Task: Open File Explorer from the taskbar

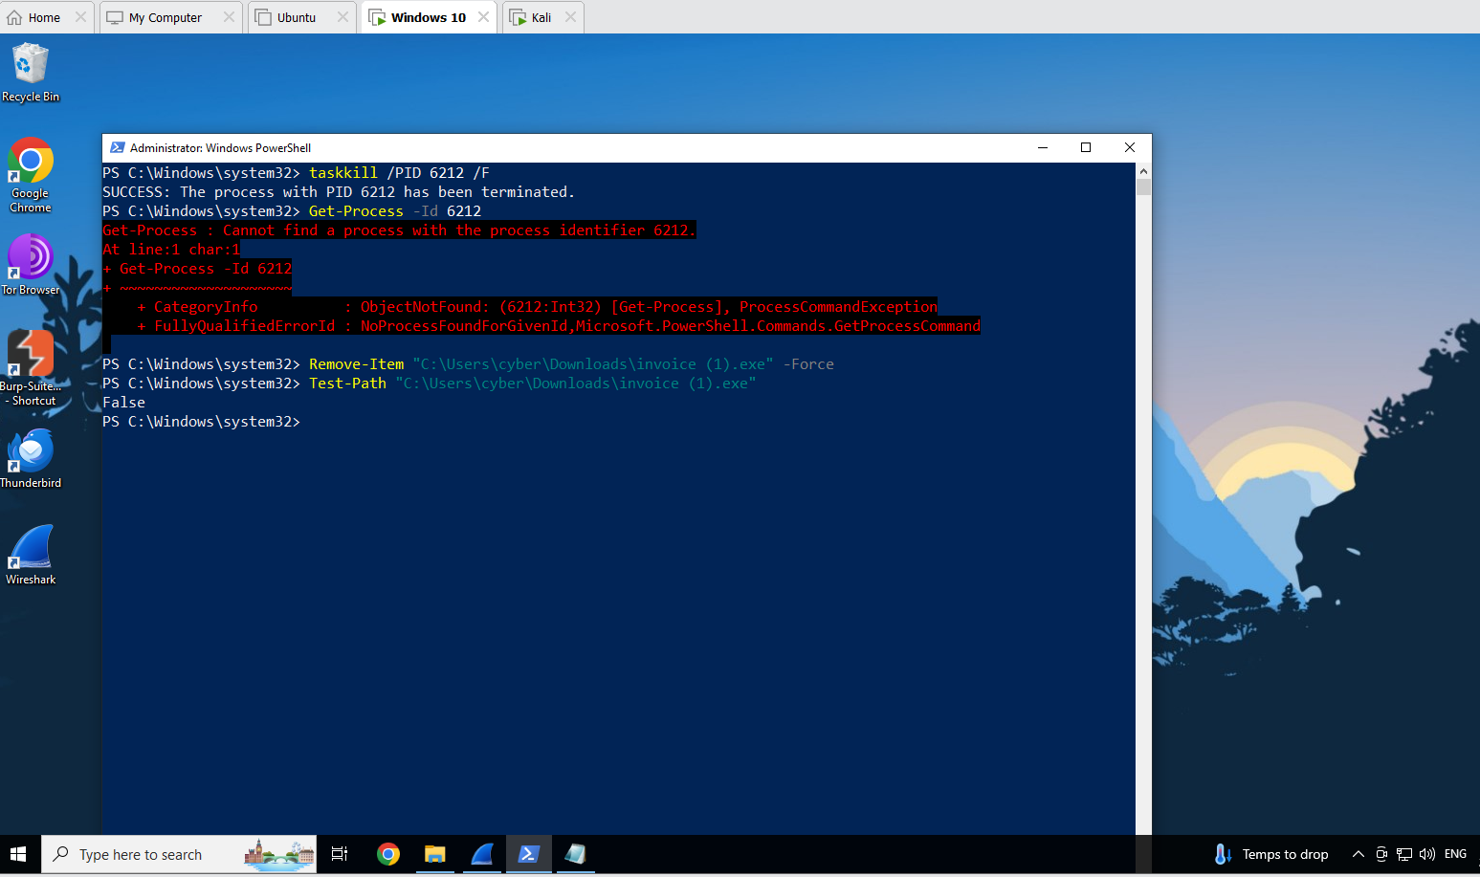Action: tap(435, 854)
